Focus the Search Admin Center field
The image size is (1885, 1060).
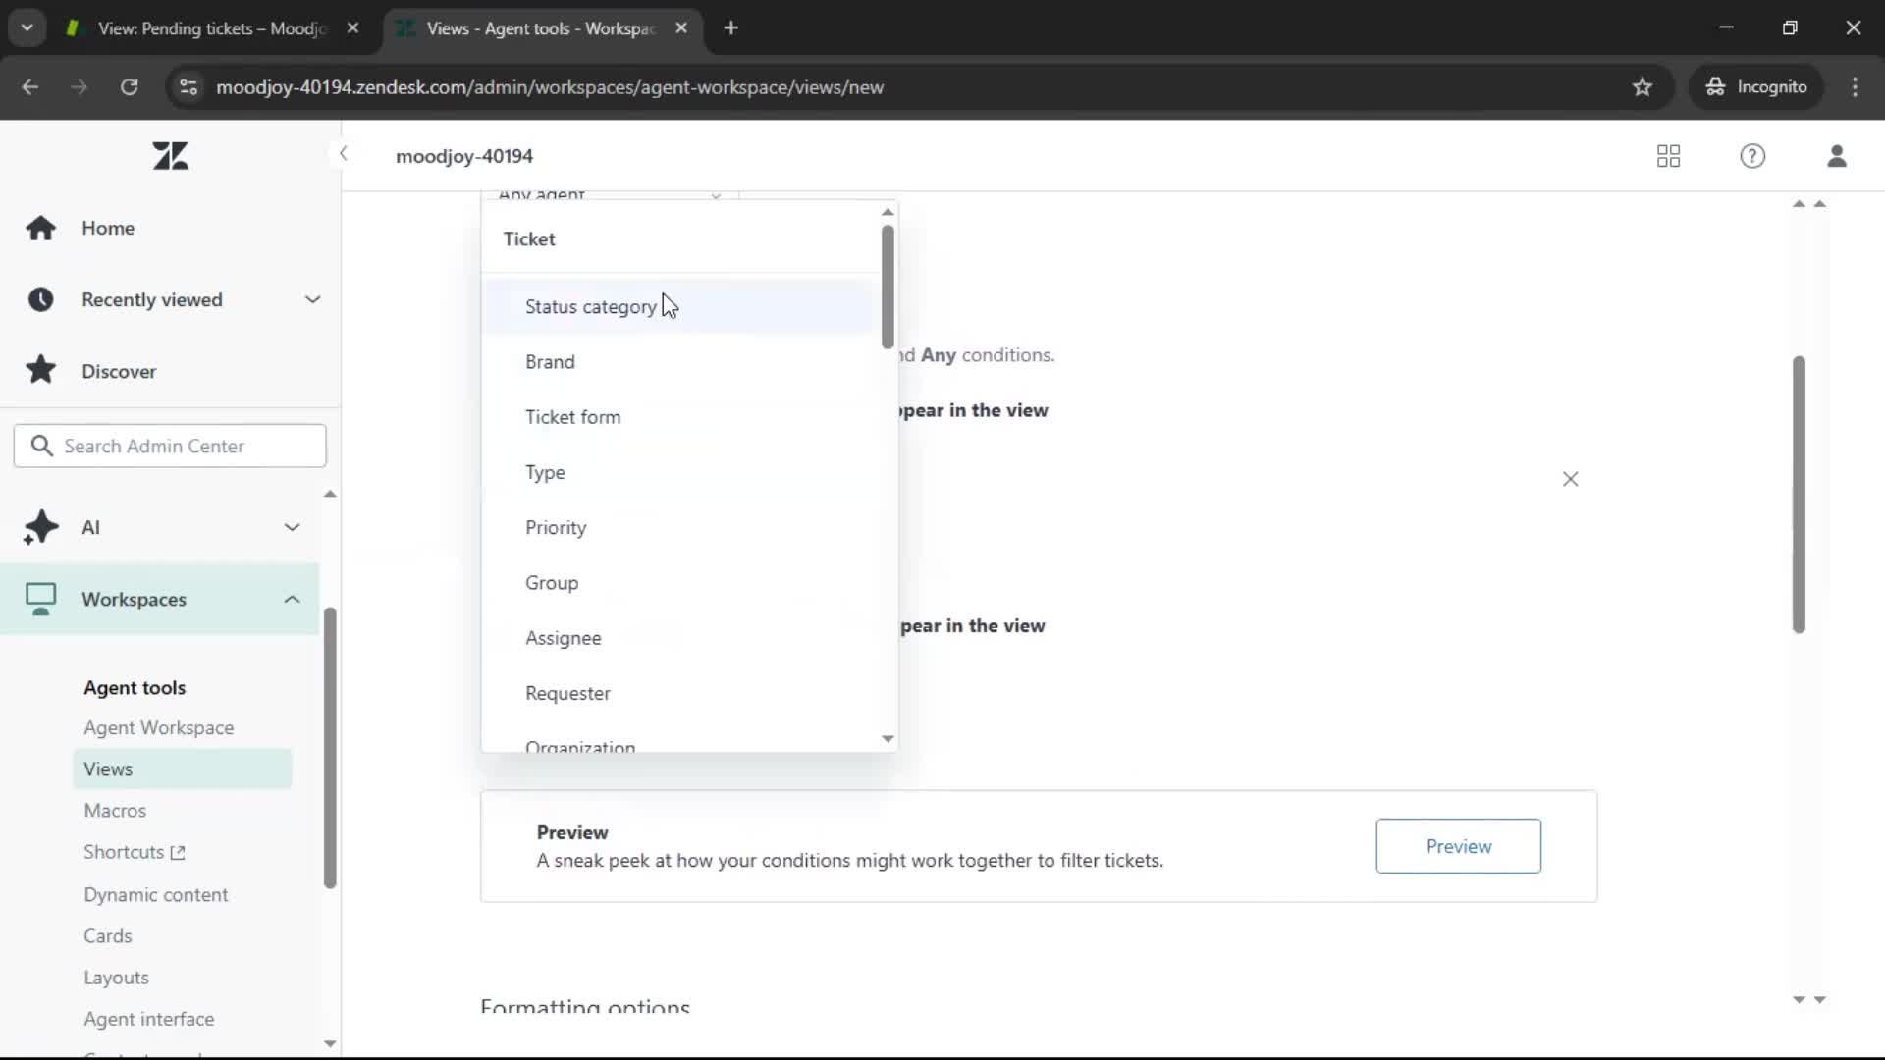coord(170,446)
